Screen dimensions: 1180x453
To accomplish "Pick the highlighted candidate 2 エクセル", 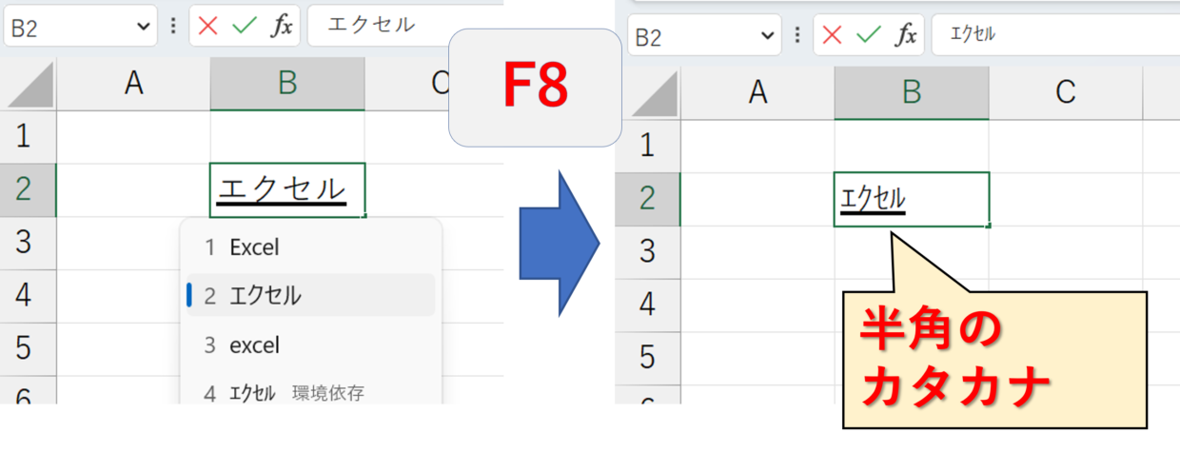I will coord(265,296).
